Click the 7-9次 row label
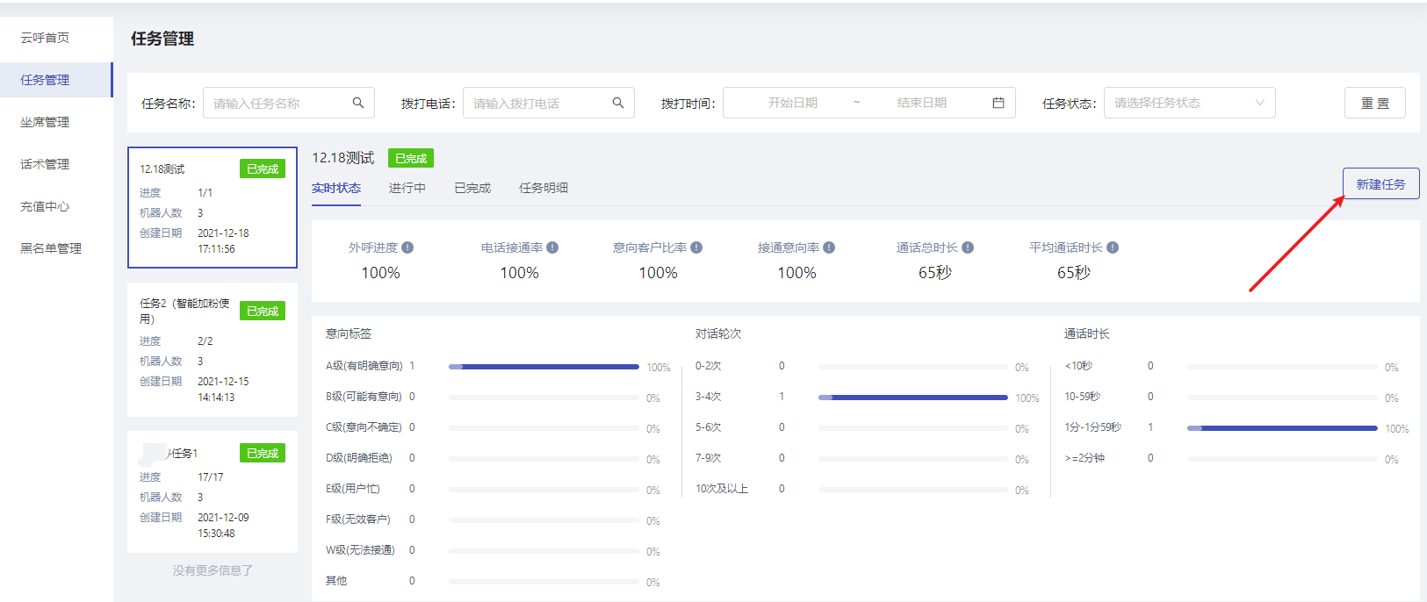Image resolution: width=1427 pixels, height=602 pixels. tap(709, 458)
